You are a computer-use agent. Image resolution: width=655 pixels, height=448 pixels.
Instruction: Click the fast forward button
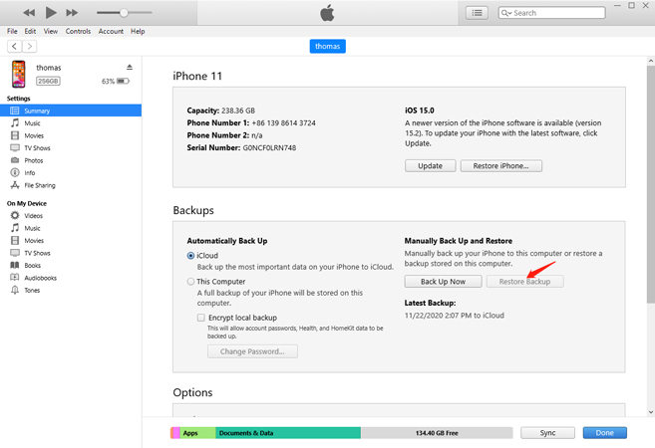coord(72,13)
